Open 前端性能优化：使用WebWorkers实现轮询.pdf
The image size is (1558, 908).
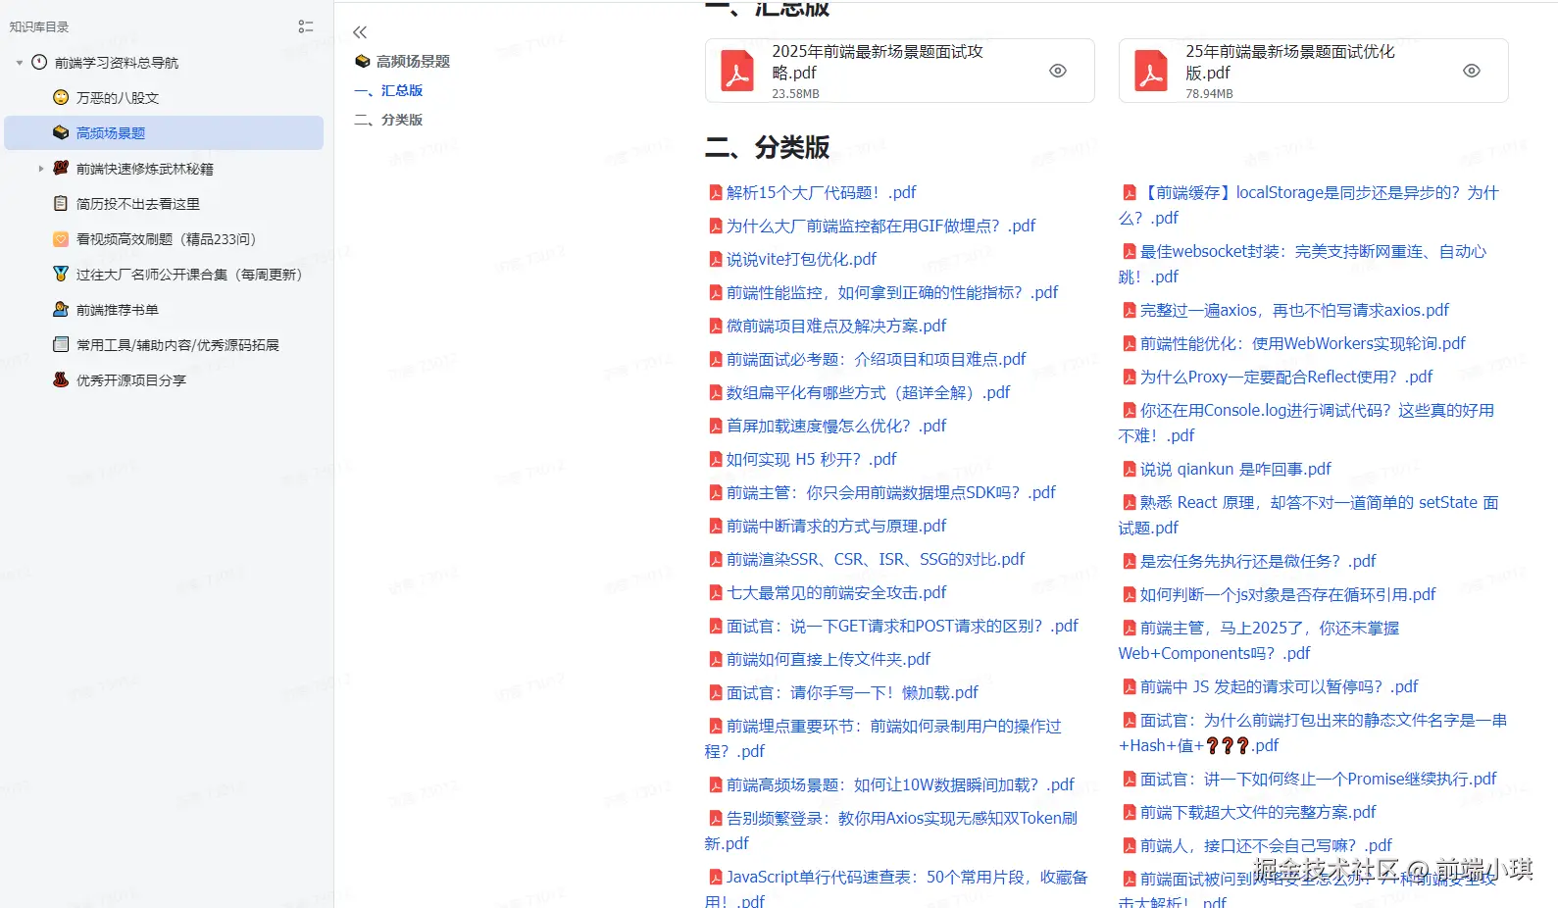[1303, 343]
